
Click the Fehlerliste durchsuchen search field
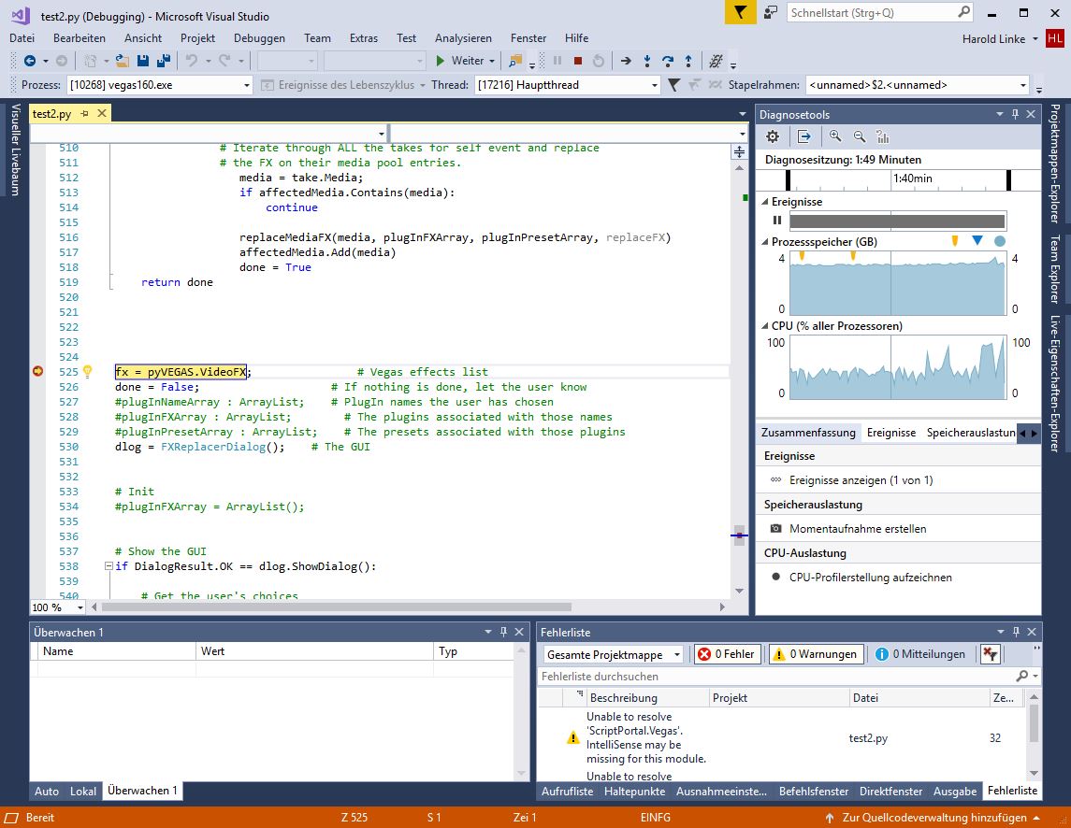(x=776, y=676)
